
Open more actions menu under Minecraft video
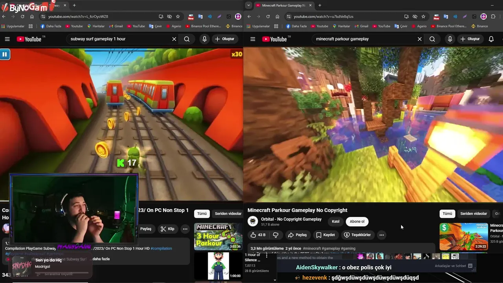(381, 235)
